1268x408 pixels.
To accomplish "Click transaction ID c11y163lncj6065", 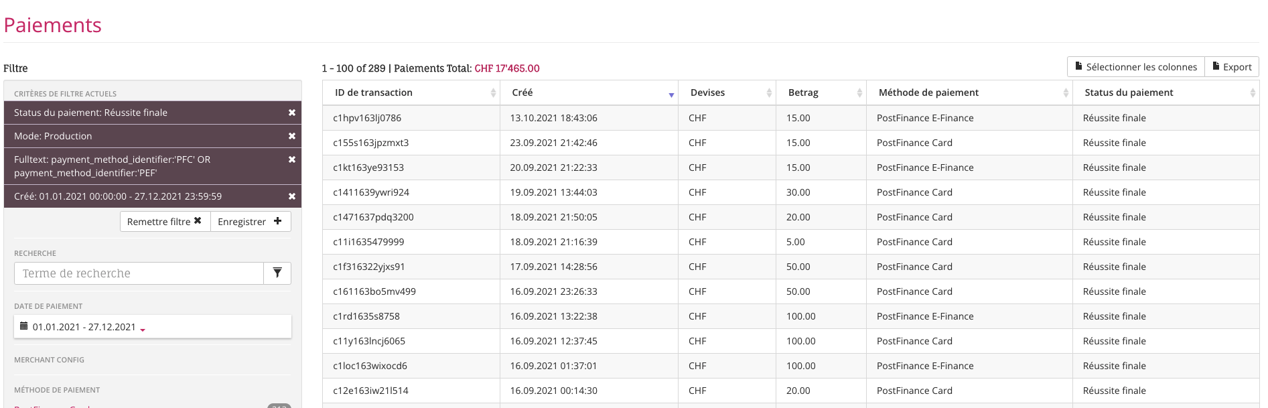I will (x=369, y=341).
